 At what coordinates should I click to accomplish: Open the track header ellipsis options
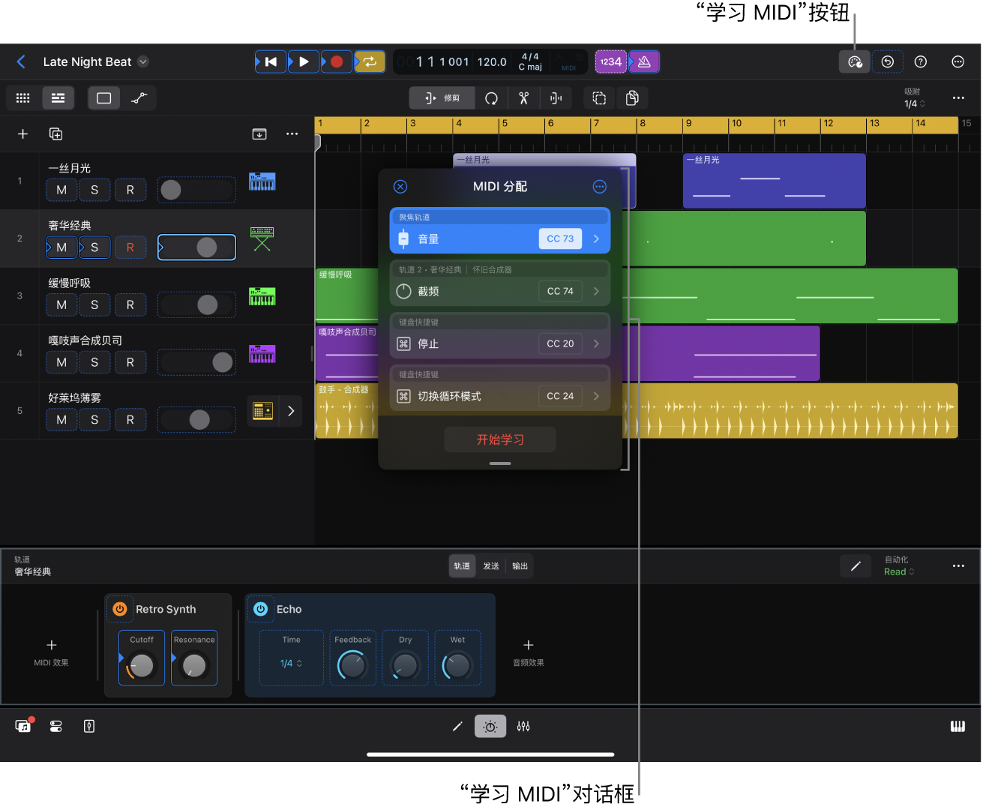pyautogui.click(x=292, y=133)
